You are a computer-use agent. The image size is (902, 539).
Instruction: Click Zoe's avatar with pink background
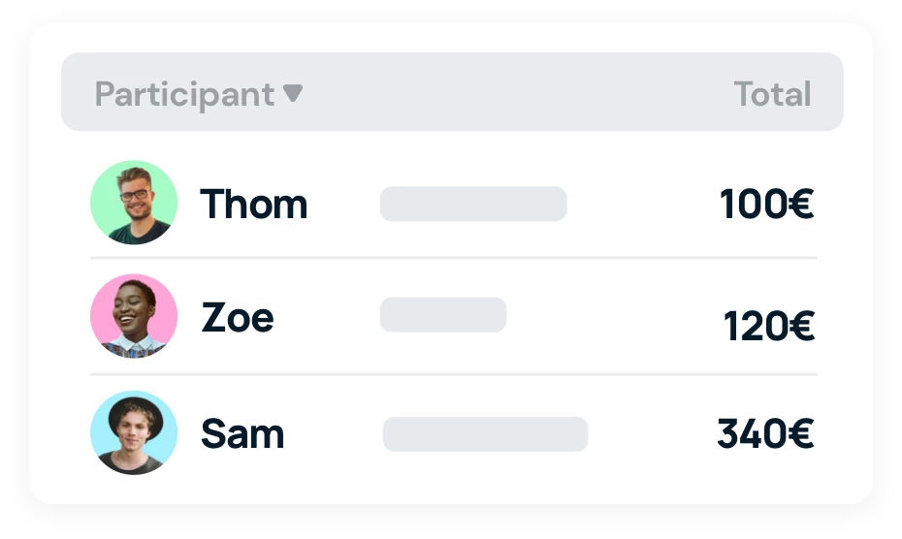(134, 316)
